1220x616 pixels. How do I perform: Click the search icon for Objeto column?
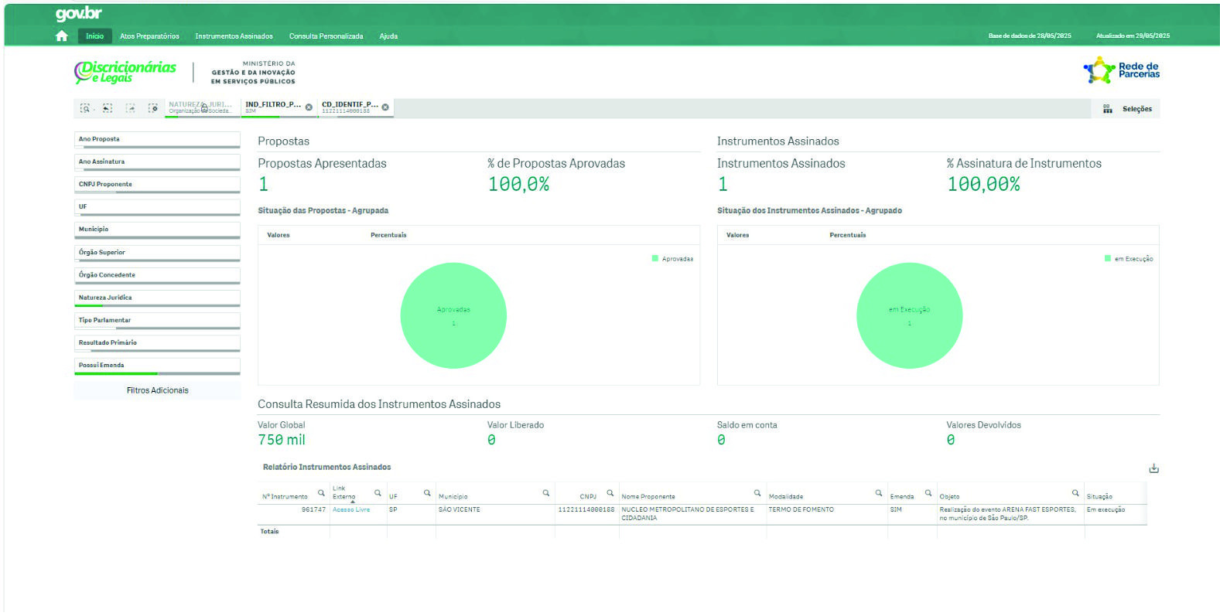tap(1075, 493)
